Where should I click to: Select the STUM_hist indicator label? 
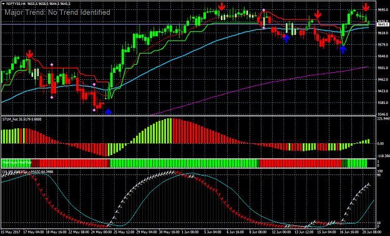[x=22, y=120]
